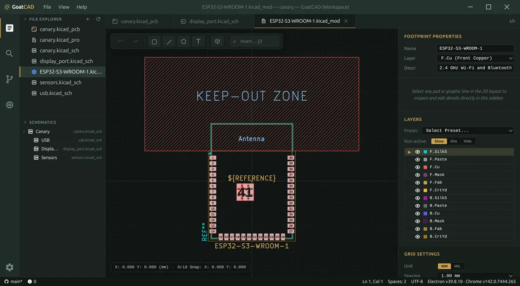The height and width of the screenshot is (286, 520).
Task: Collapse the FILE EXPLORER section
Action: pyautogui.click(x=25, y=19)
